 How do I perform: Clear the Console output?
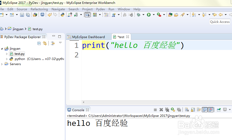click(187, 110)
